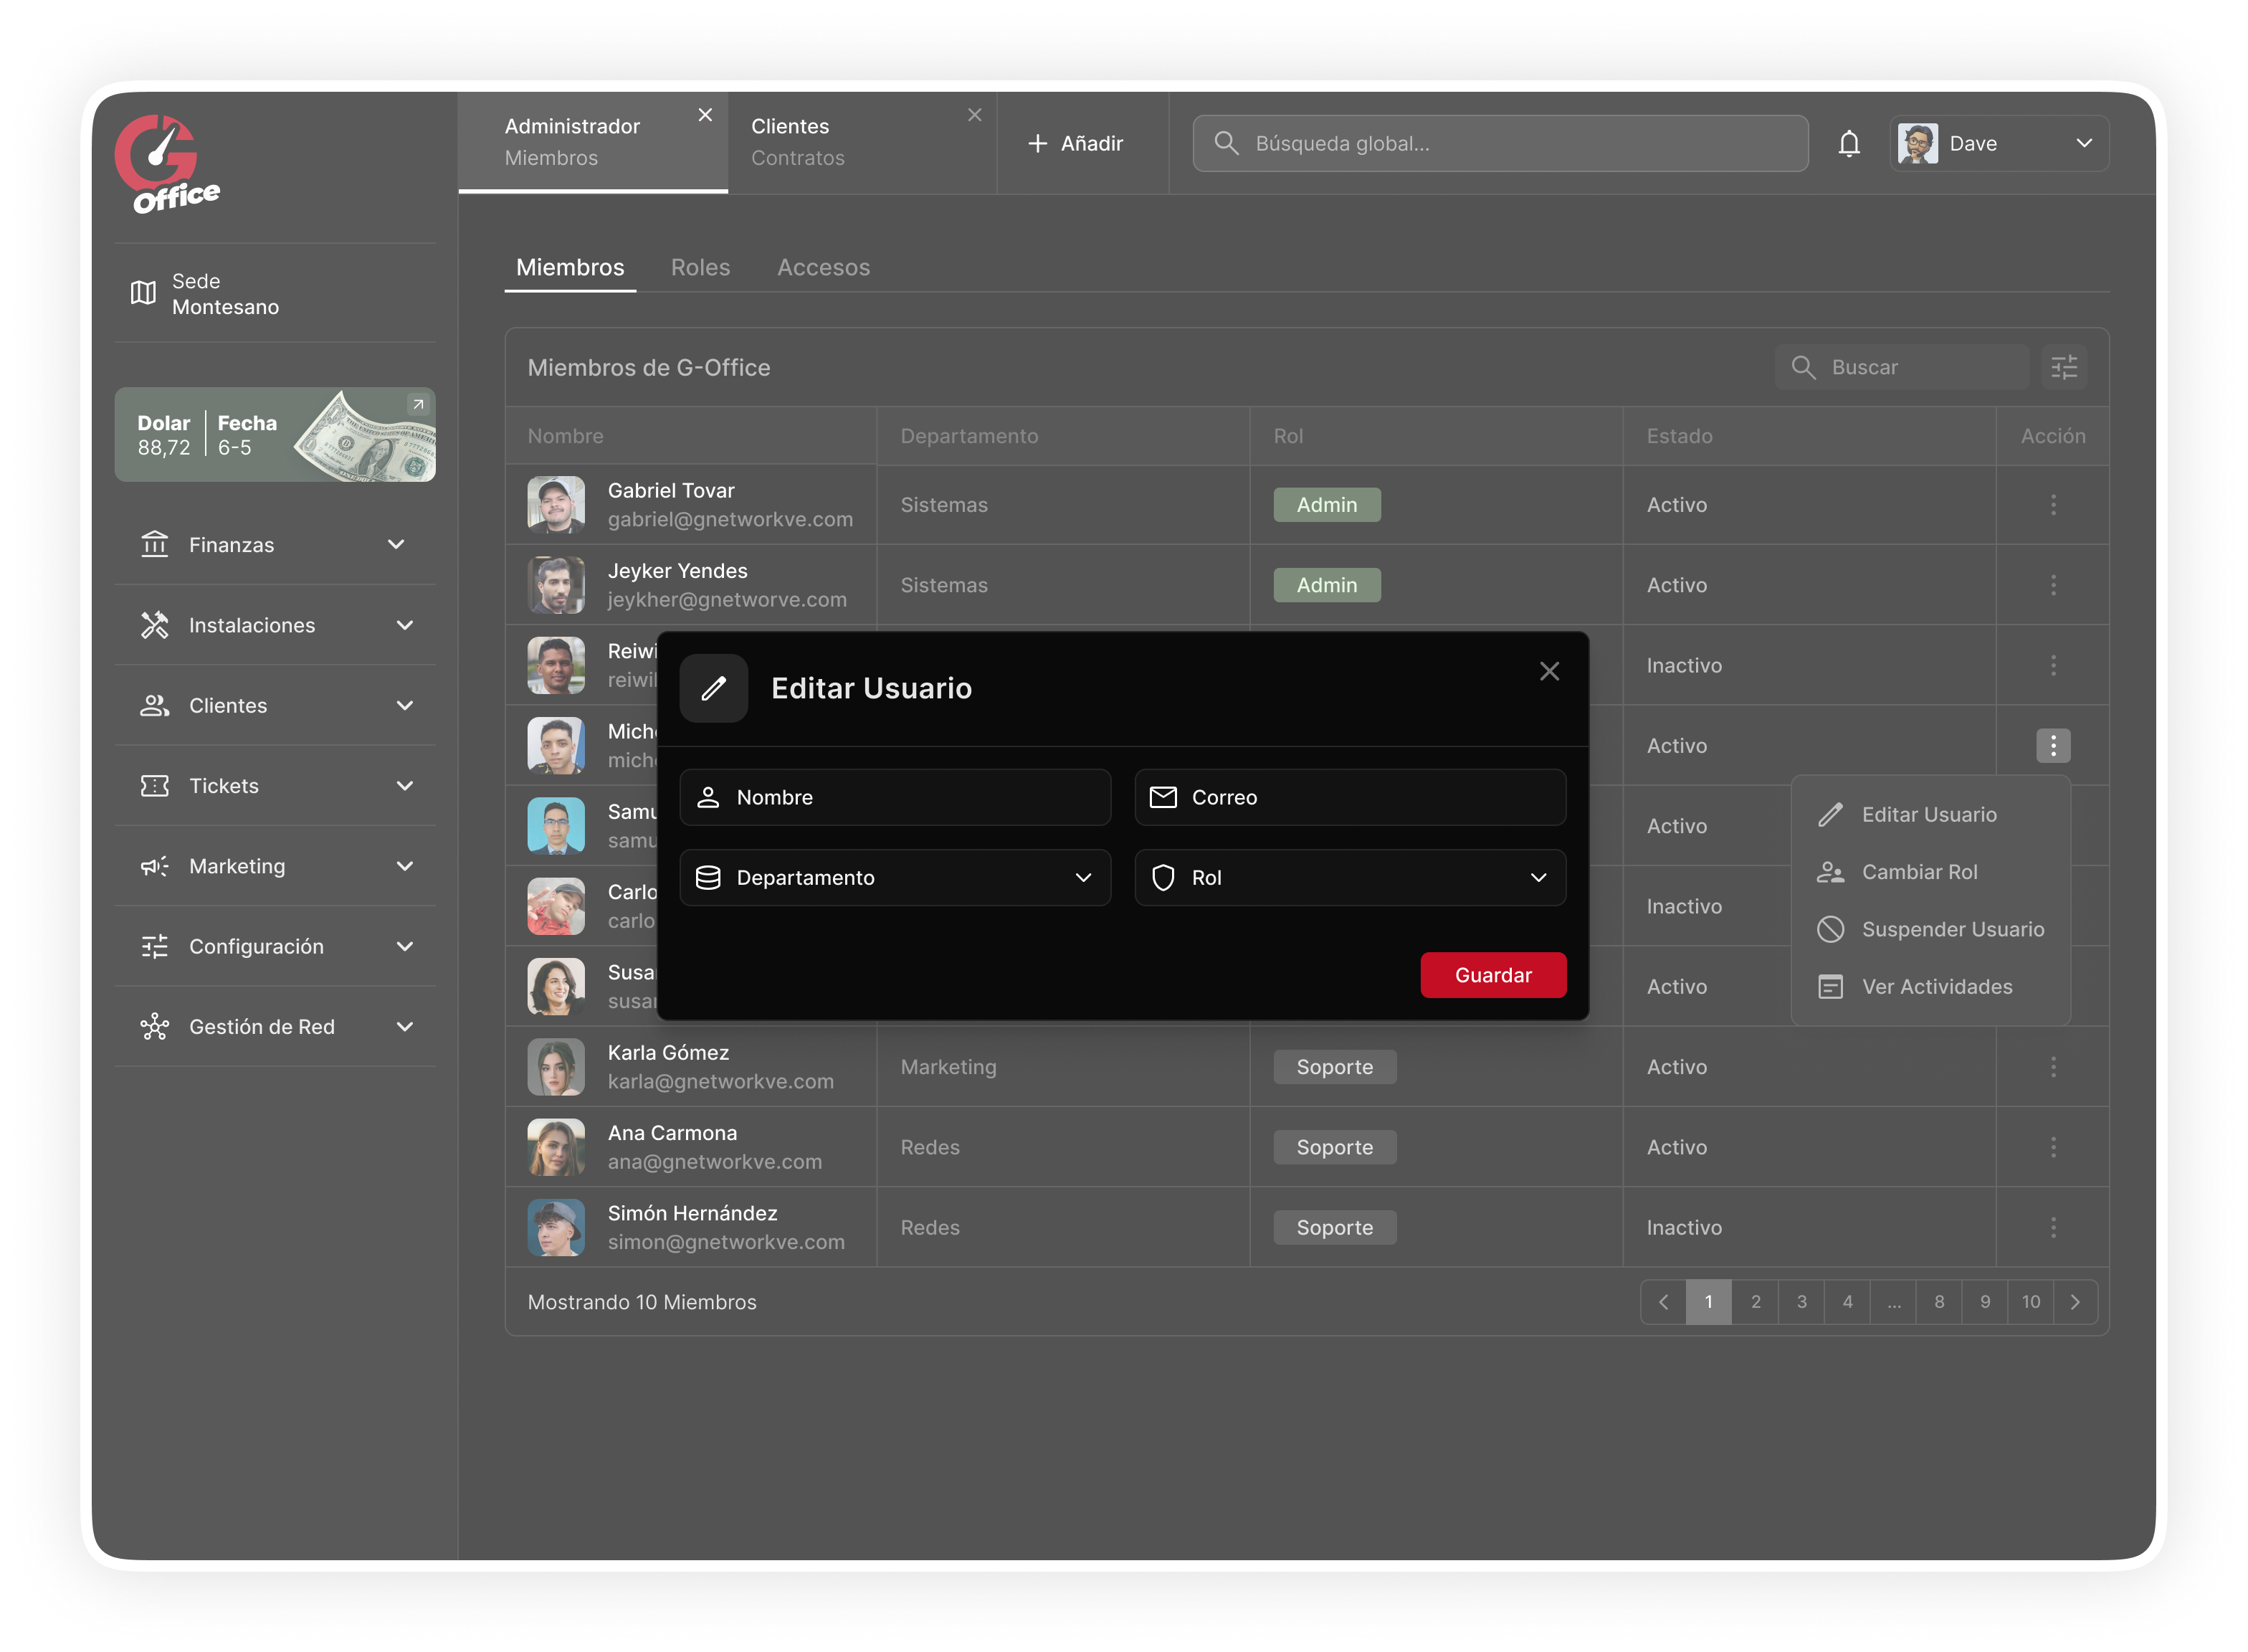Screen dimensions: 2248x1652
Task: Go to page 2
Action: pos(1756,1301)
